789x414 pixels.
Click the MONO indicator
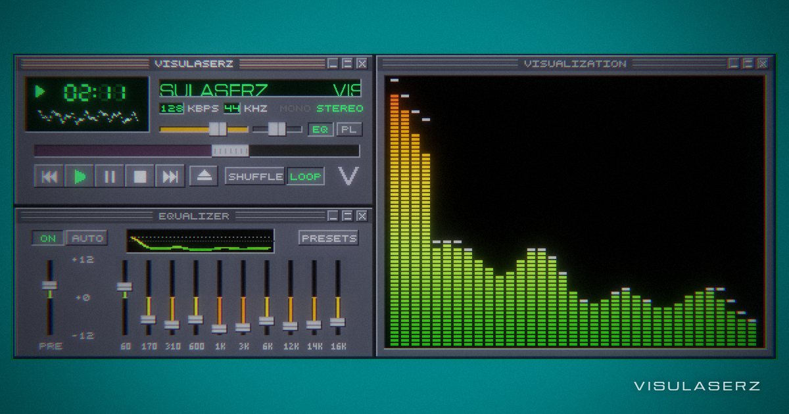pyautogui.click(x=296, y=108)
